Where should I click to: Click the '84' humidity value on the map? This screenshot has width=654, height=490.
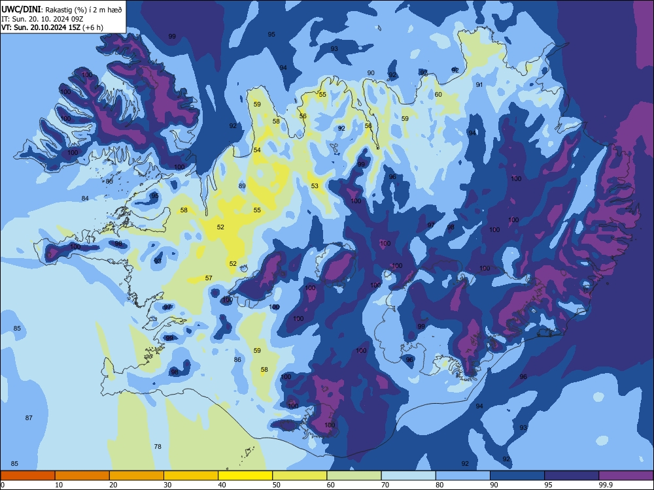[x=85, y=199]
